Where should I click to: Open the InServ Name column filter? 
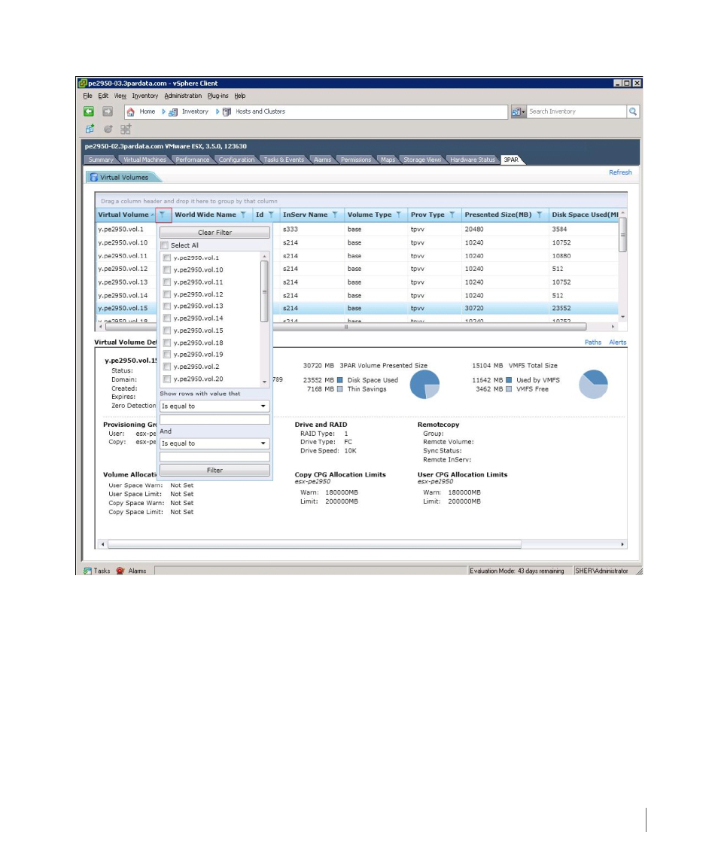pos(335,215)
